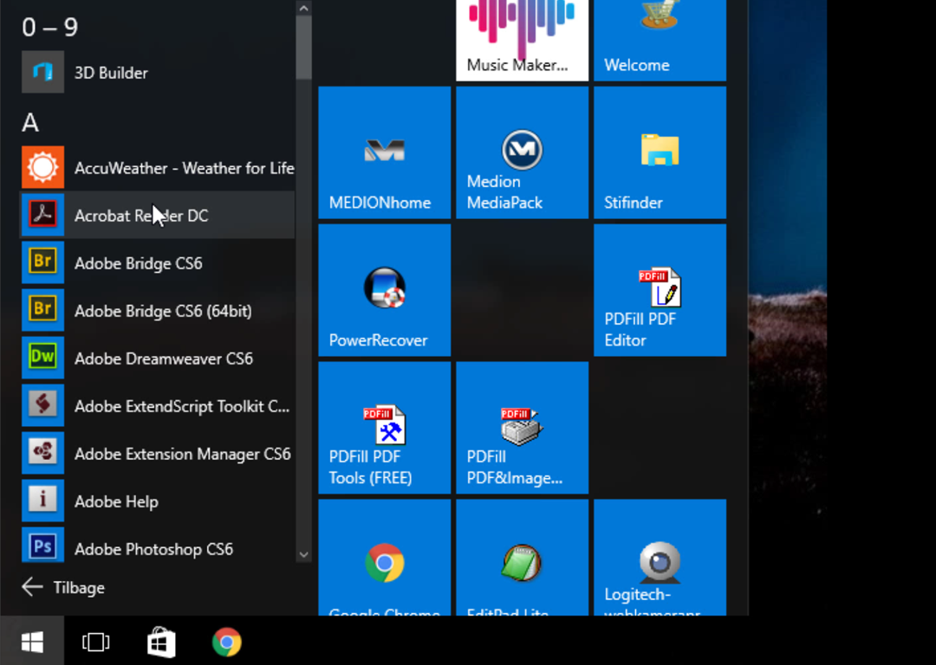936x665 pixels.
Task: Select Adobe Extension Manager CS6 text
Action: [x=183, y=455]
